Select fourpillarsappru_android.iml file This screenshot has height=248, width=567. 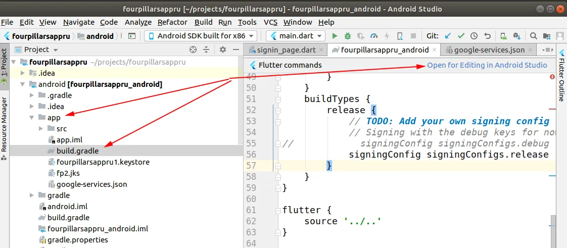click(x=98, y=229)
